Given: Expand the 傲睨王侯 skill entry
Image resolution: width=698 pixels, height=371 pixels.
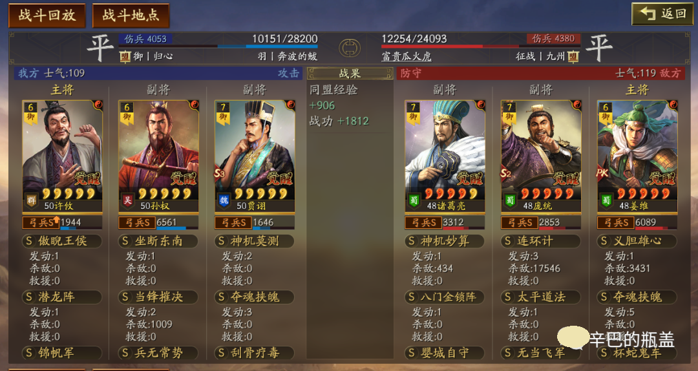Looking at the screenshot, I should click(62, 241).
